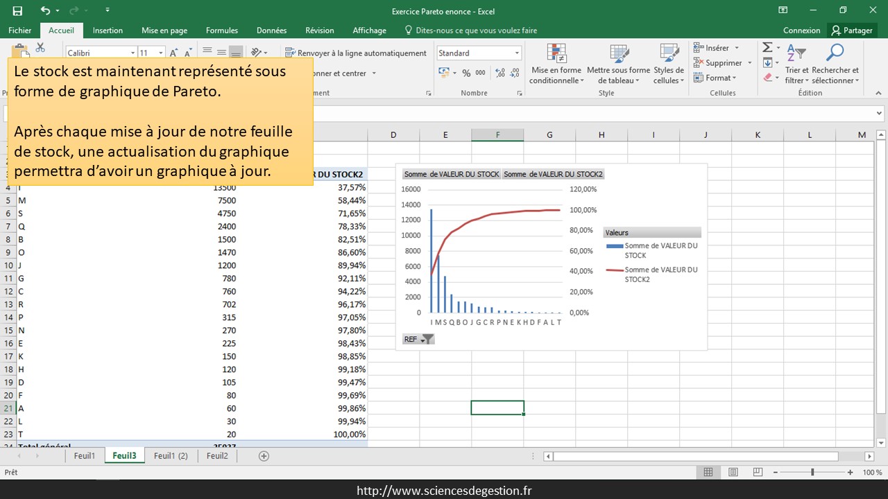Toggle Renvoyer à la ligne automatiquement

[x=356, y=53]
